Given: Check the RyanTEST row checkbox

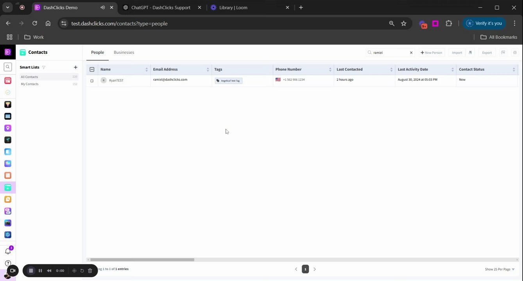Looking at the screenshot, I should pyautogui.click(x=92, y=81).
